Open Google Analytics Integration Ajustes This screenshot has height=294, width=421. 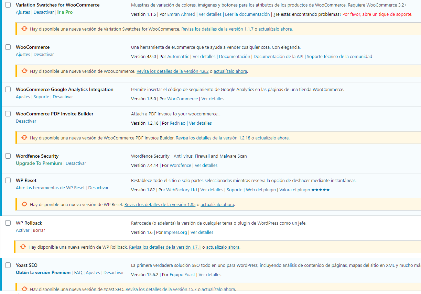point(23,97)
